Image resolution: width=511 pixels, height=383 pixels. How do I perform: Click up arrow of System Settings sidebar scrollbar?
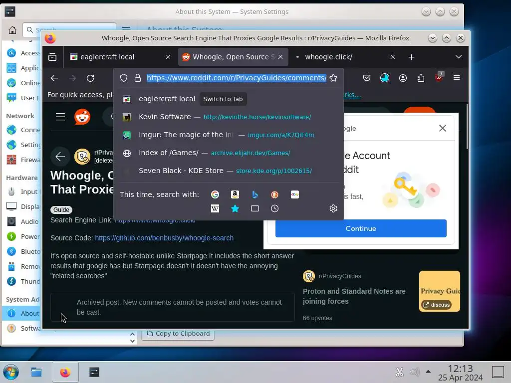point(132,334)
